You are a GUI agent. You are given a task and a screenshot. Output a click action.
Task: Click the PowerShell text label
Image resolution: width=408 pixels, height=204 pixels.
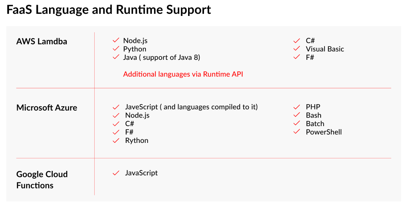(x=324, y=132)
